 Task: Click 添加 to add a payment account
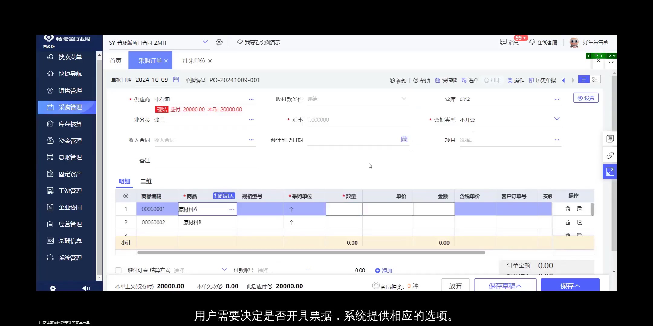pos(383,270)
